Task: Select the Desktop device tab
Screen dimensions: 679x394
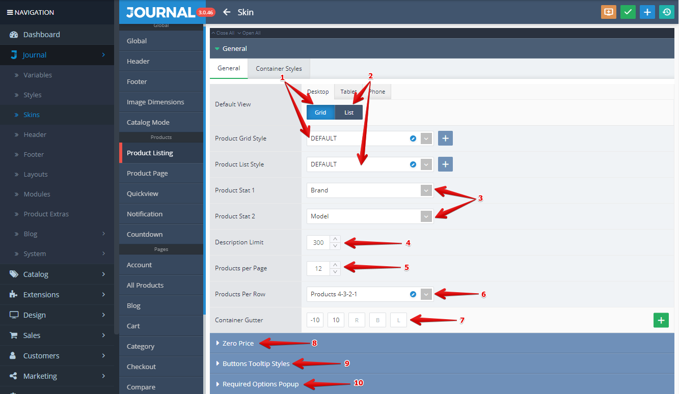Action: [318, 92]
